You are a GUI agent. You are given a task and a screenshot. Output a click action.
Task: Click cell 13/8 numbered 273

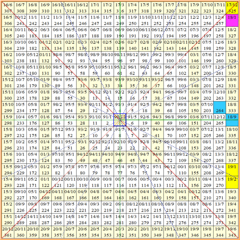tap(219, 219)
